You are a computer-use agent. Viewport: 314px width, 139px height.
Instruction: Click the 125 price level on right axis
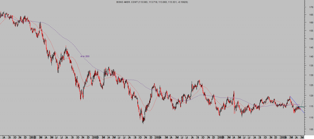click(x=311, y=85)
